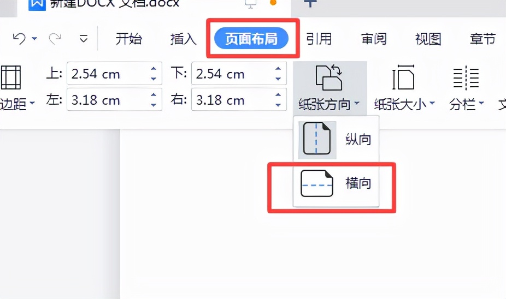Go to the 审阅 tab

pos(373,39)
